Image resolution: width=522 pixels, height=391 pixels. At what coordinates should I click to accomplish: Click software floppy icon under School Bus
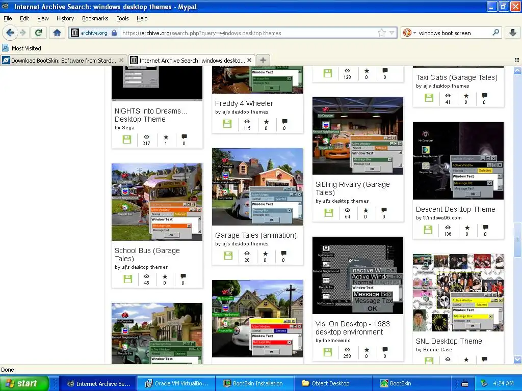[128, 279]
